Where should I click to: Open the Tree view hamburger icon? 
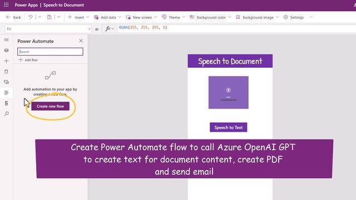6,40
